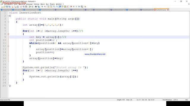This screenshot has height=106, width=190.
Task: Open the Run menu
Action: coord(47,4)
